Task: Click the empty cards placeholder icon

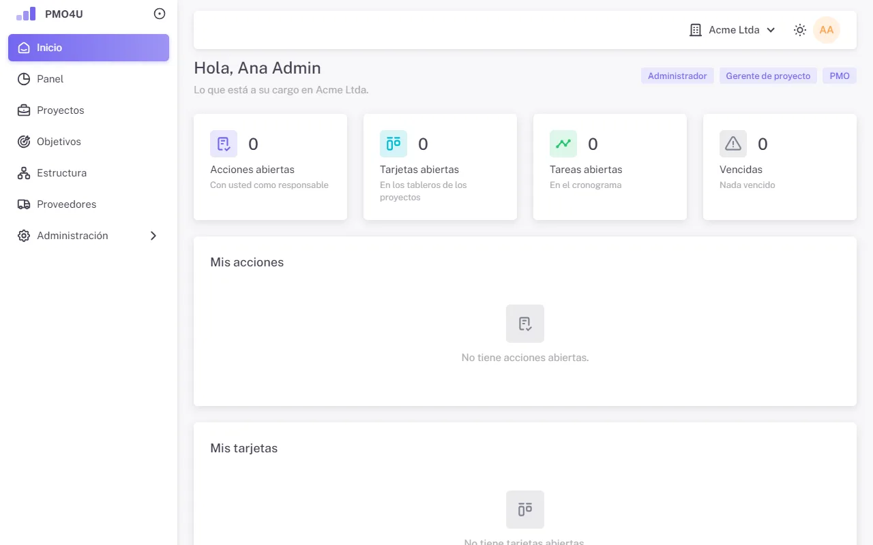Action: pyautogui.click(x=525, y=510)
